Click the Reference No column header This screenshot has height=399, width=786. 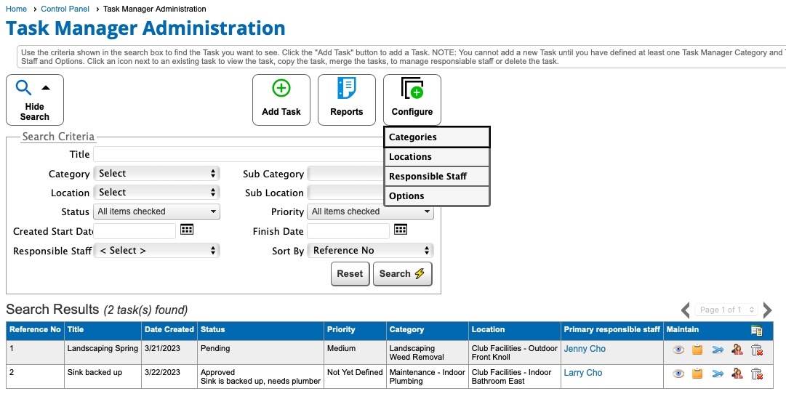(x=35, y=330)
